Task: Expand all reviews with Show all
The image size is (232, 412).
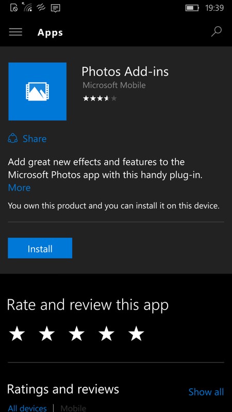Action: (x=206, y=392)
